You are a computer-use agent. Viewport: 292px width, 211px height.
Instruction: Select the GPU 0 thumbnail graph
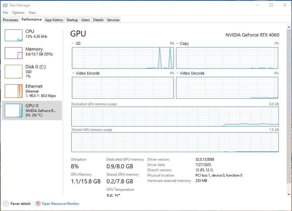pyautogui.click(x=14, y=110)
